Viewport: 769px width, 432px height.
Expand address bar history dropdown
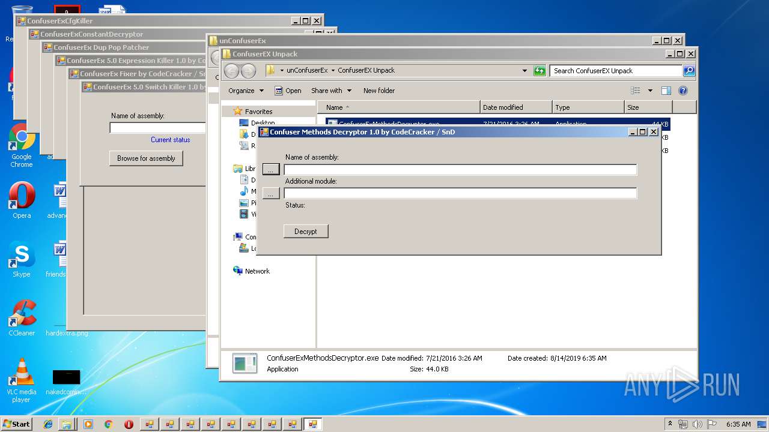pyautogui.click(x=525, y=71)
